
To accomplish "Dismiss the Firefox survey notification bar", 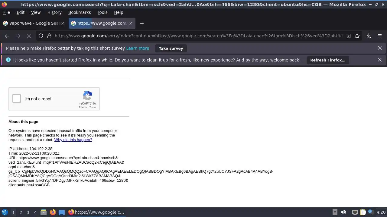I will click(380, 48).
